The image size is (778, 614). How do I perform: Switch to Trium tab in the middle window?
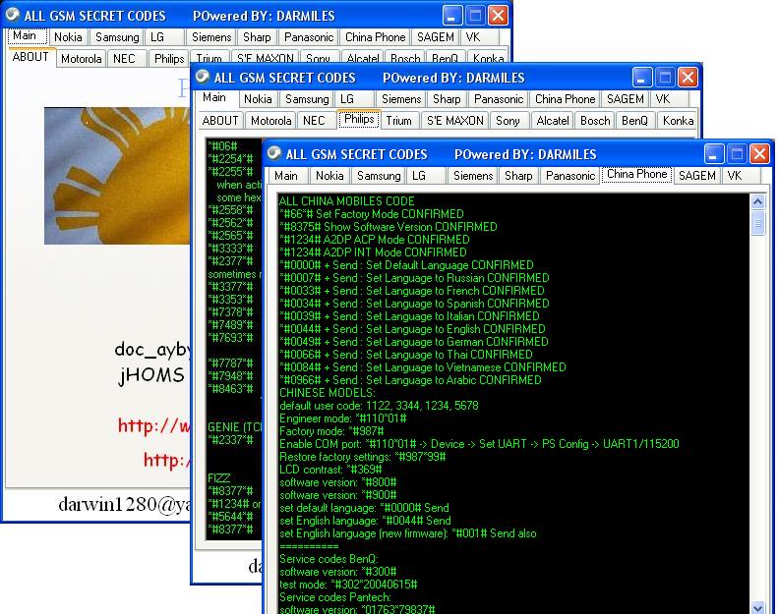tap(399, 121)
